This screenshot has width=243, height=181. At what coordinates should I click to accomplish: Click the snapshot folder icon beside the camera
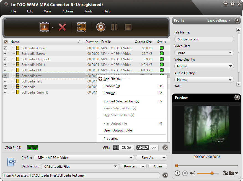point(225,173)
